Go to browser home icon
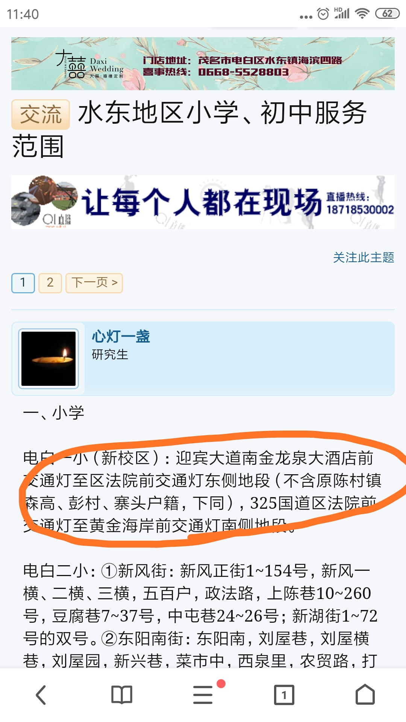This screenshot has height=722, width=406. (x=365, y=694)
